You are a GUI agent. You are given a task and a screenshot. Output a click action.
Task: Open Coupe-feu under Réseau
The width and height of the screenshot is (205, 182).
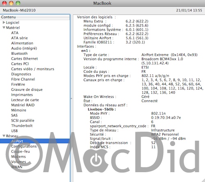pos(20,151)
